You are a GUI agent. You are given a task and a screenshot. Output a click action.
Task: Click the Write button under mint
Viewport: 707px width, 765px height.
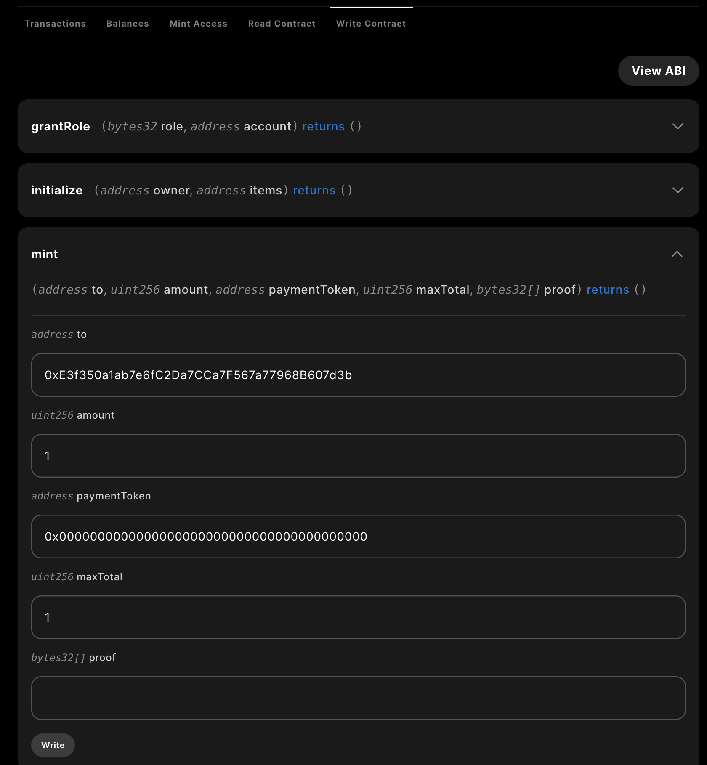tap(53, 745)
